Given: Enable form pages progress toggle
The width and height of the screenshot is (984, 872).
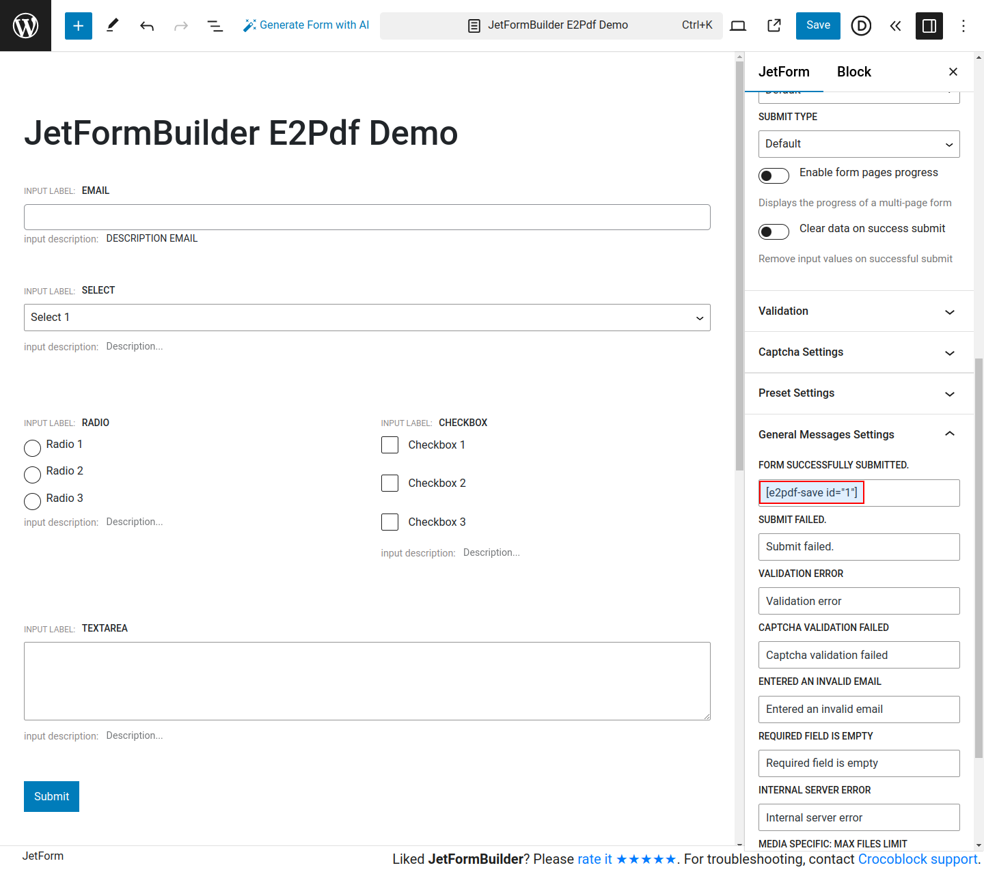Looking at the screenshot, I should pyautogui.click(x=774, y=175).
